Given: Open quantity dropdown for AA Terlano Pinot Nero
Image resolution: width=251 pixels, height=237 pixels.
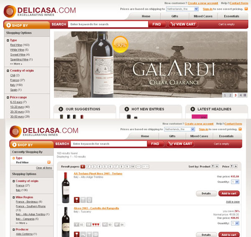Looking at the screenshot, I should tap(235, 182).
